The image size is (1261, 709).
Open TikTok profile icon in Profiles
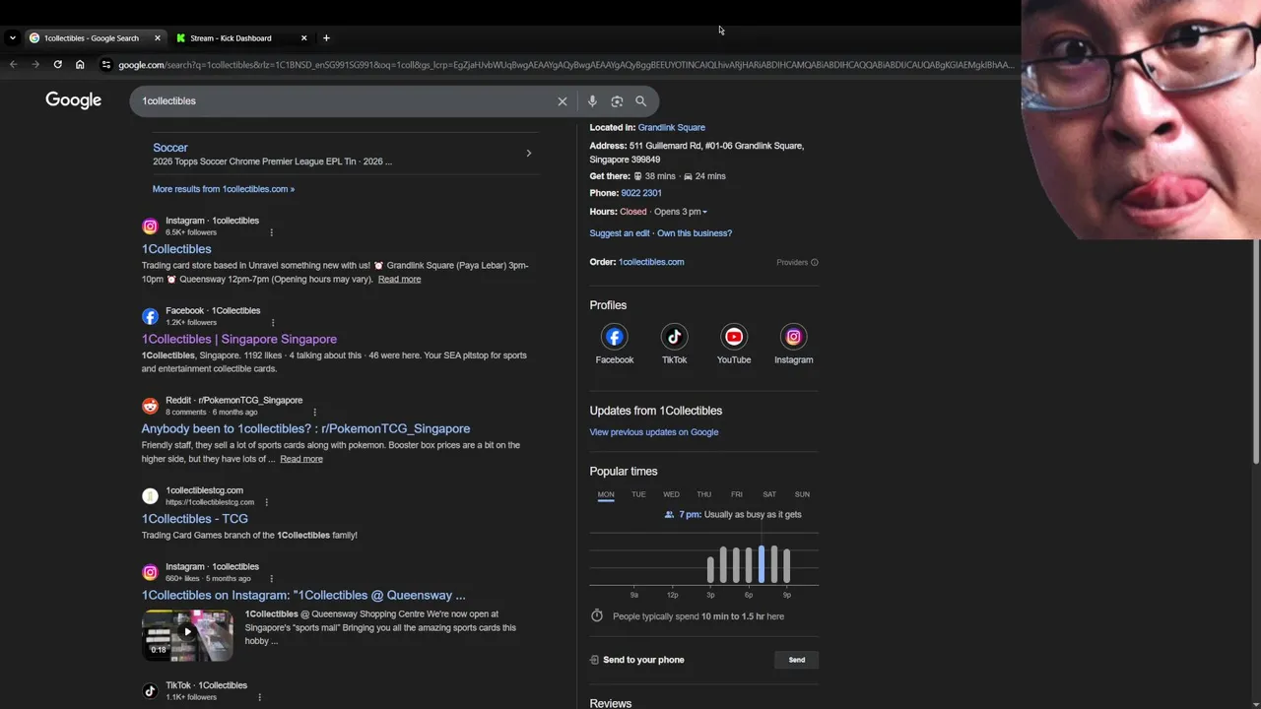(x=674, y=337)
